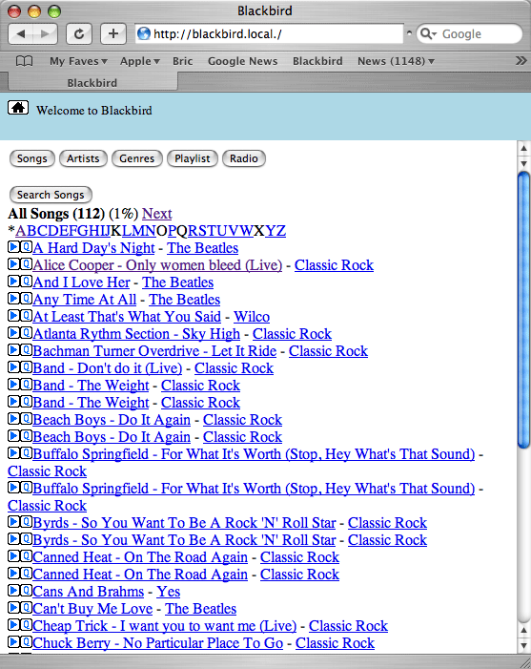
Task: Click the page scrollbar down arrow
Action: click(x=523, y=645)
